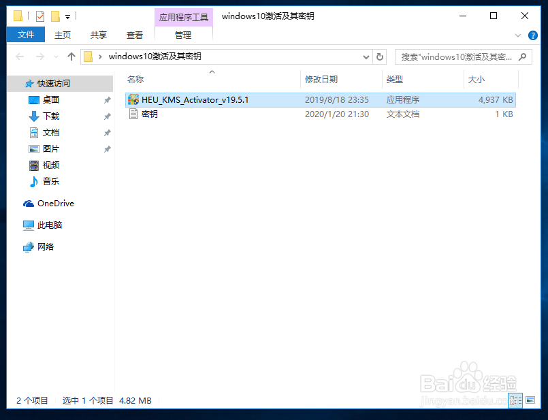Click the 4,937 KB size cell
Screen dimensions: 548x420
pos(496,100)
